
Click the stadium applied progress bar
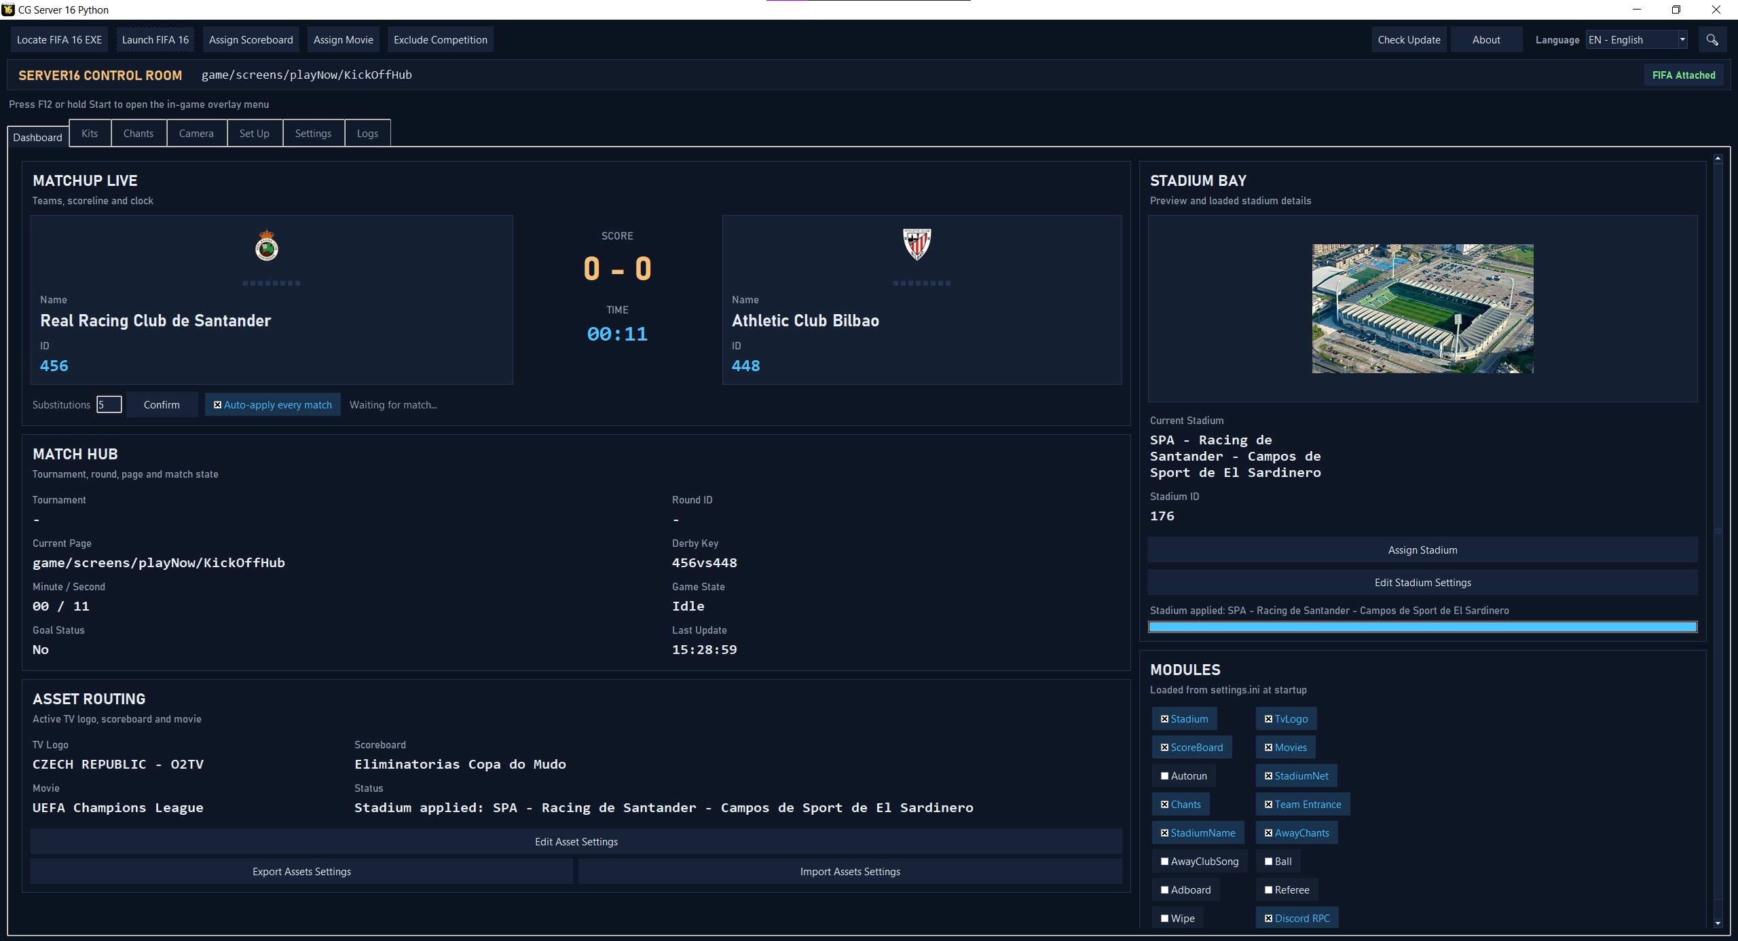[1423, 627]
